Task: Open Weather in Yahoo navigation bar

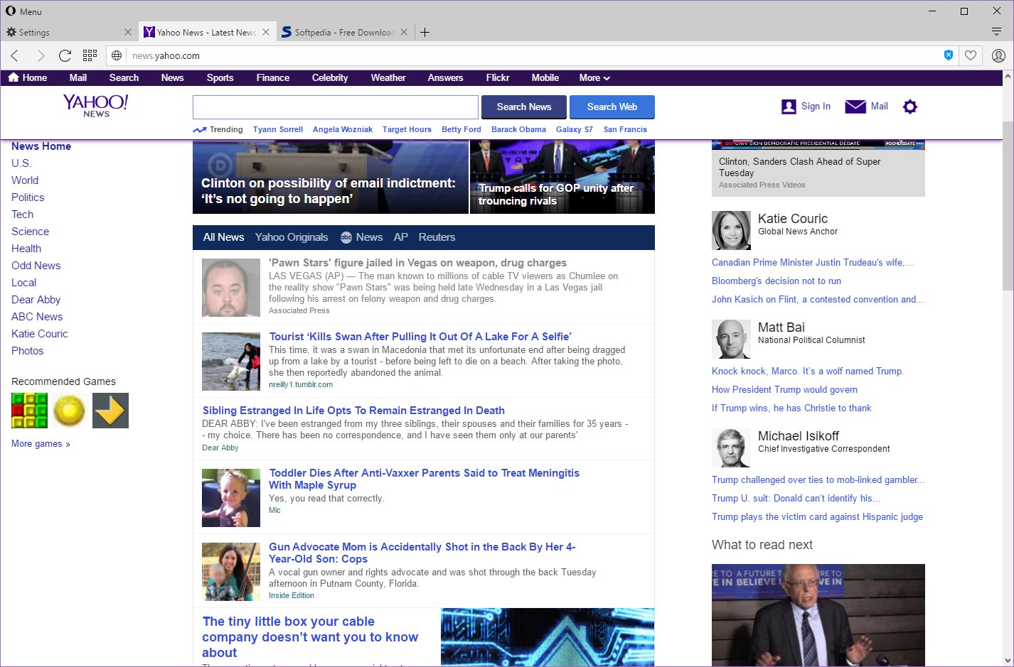Action: point(388,77)
